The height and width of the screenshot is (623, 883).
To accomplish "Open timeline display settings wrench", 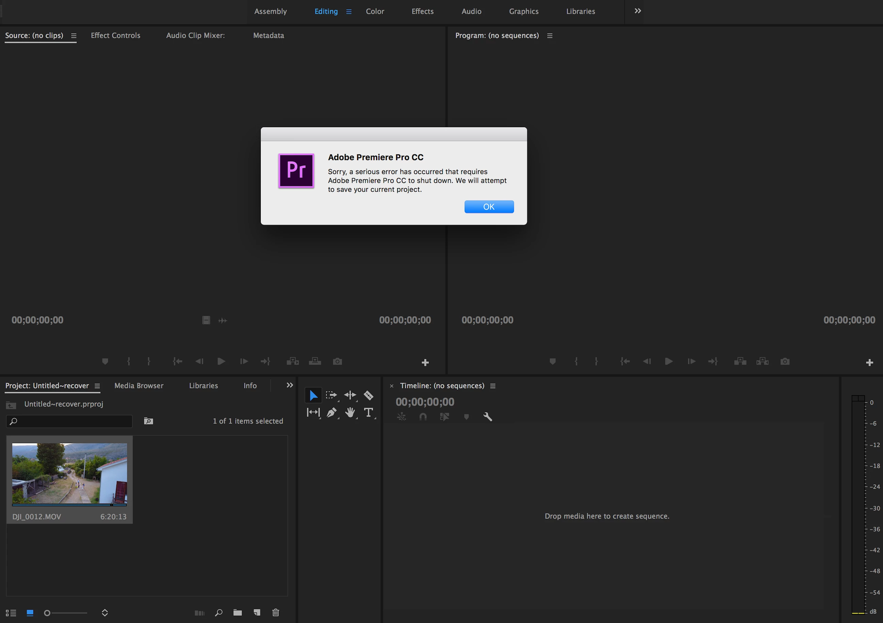I will tap(487, 417).
